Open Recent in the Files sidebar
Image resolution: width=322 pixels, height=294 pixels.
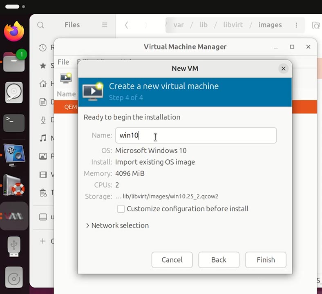pyautogui.click(x=43, y=48)
